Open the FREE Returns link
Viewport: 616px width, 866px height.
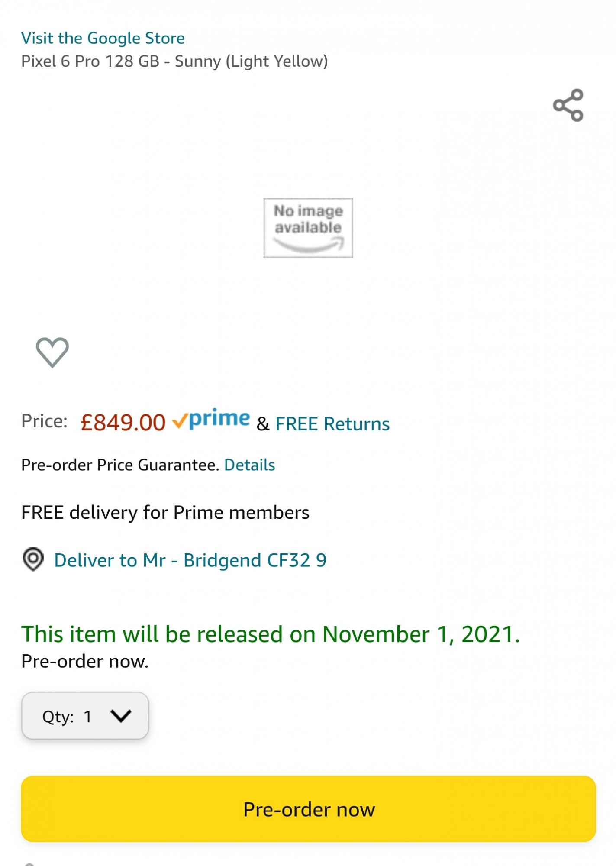pyautogui.click(x=332, y=423)
